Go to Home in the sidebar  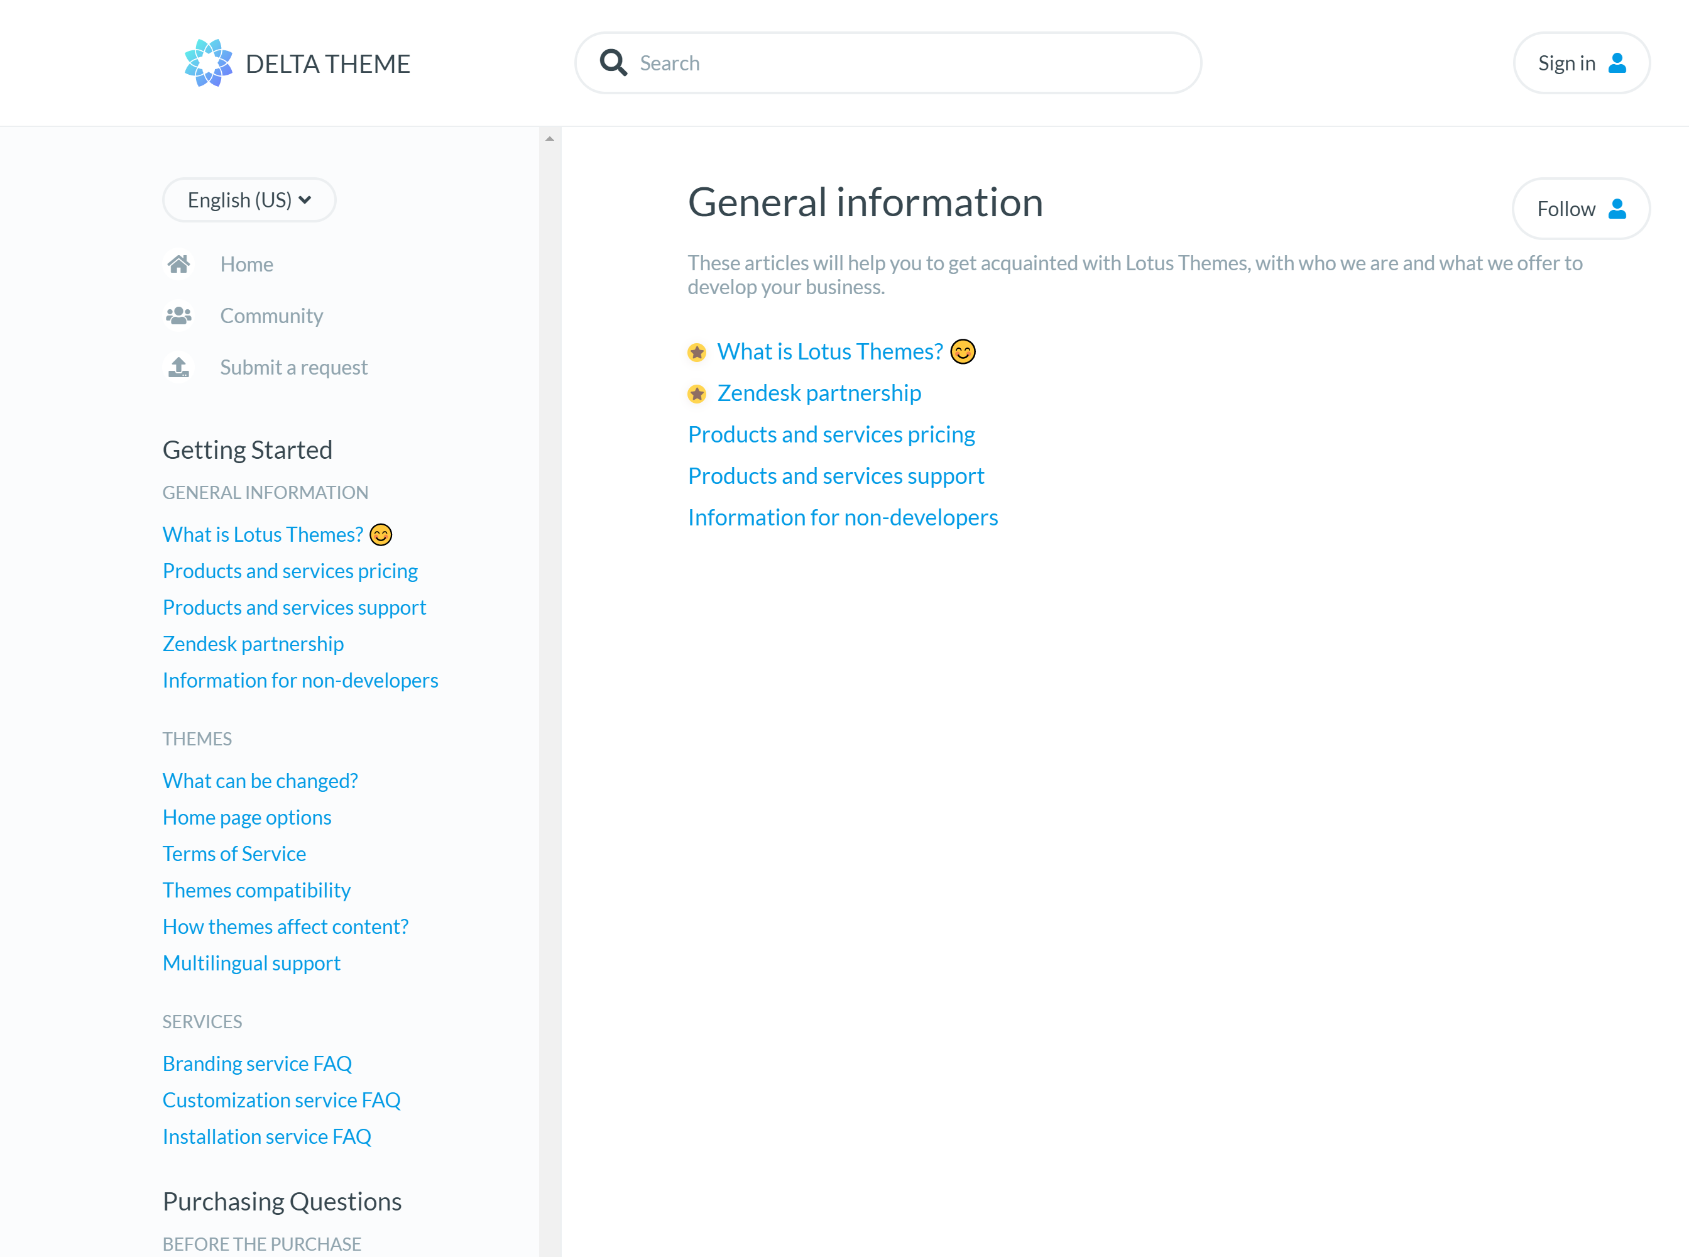[x=246, y=264]
